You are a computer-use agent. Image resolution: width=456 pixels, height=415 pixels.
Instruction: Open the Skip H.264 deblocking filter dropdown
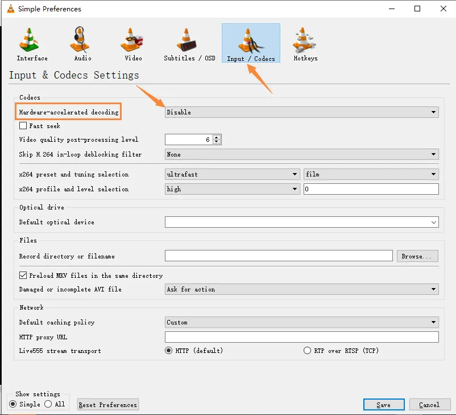pos(301,154)
